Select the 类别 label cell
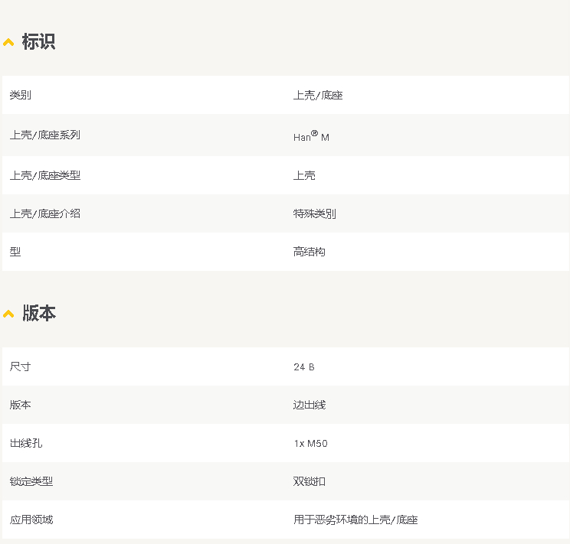Image resolution: width=570 pixels, height=544 pixels. point(21,95)
